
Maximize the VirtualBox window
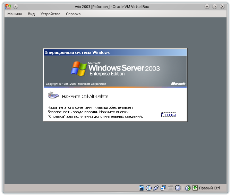pyautogui.click(x=215, y=7)
